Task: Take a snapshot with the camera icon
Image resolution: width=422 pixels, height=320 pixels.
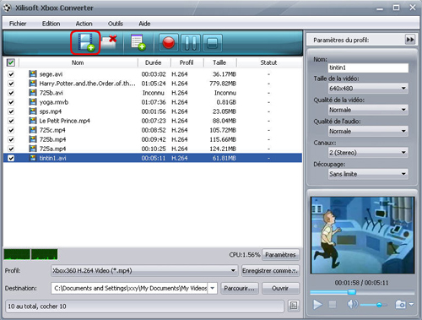Action: click(x=400, y=304)
